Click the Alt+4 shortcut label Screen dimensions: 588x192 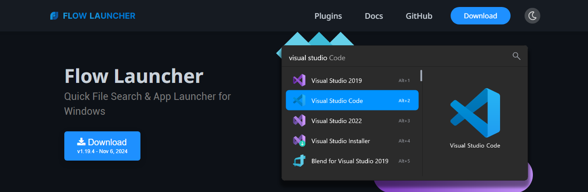tap(404, 141)
